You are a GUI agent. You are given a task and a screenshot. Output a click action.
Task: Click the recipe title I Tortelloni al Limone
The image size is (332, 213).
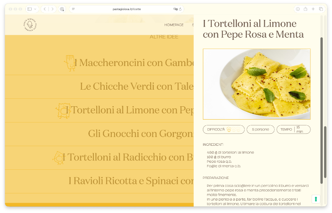pos(253,29)
